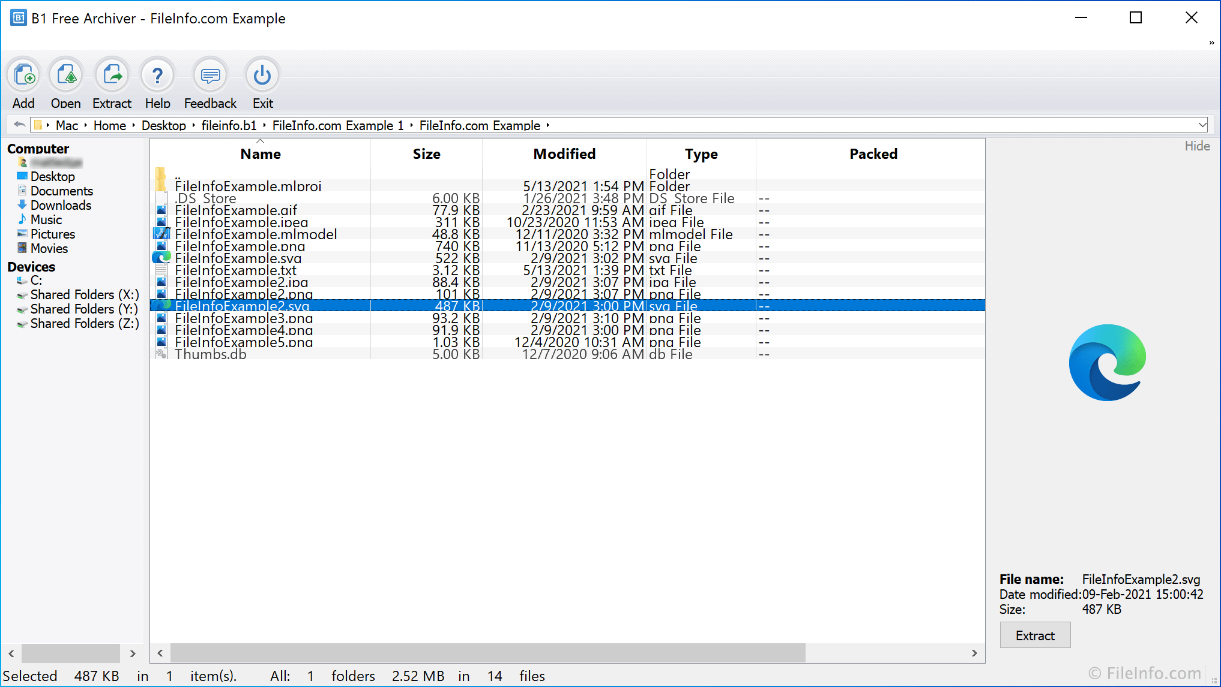
Task: Select the FileInfoExample.mlproj folder
Action: (567, 186)
